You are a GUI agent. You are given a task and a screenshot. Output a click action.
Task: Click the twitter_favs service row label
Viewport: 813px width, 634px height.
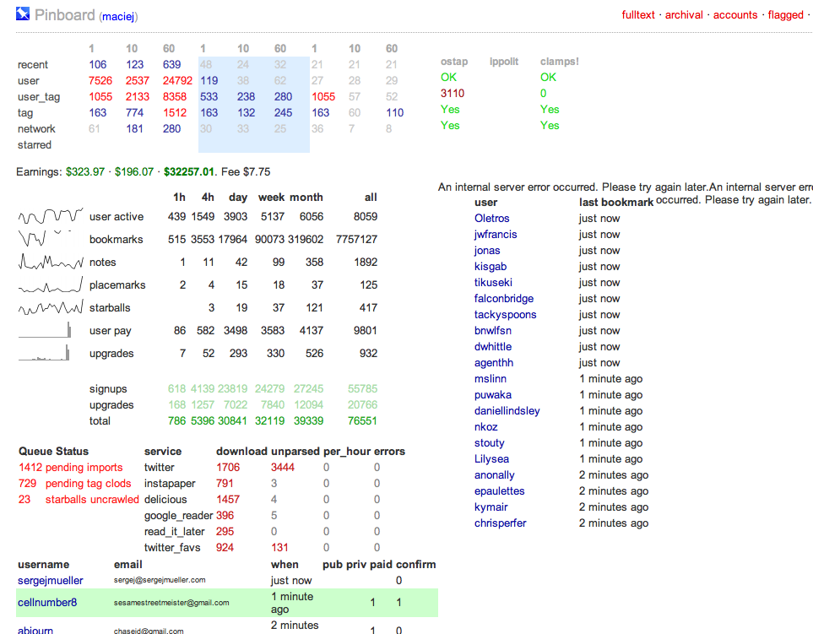(x=172, y=548)
